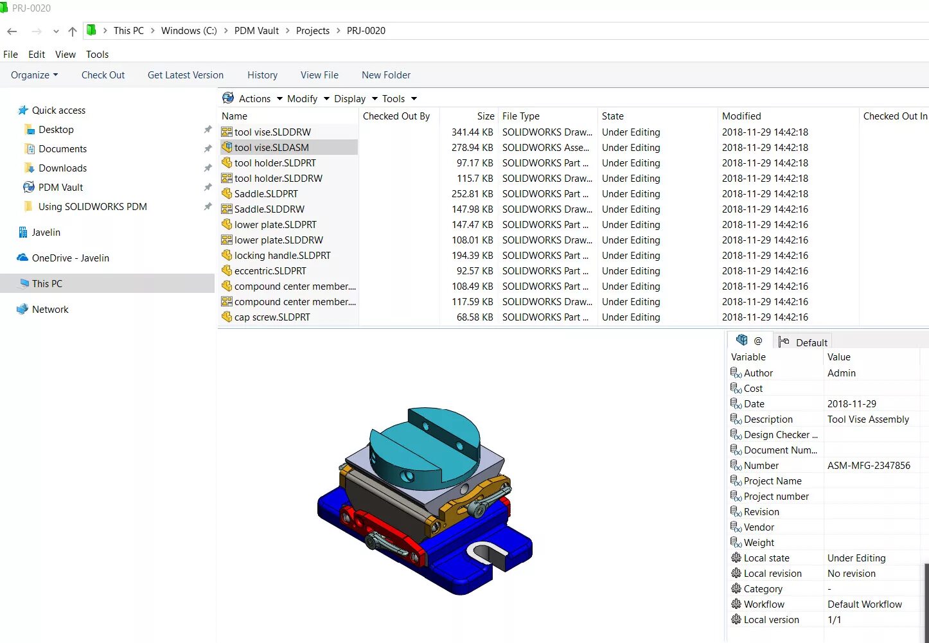Viewport: 929px width, 643px height.
Task: Click the Number value ASM-MFG-2347856
Action: coord(869,465)
